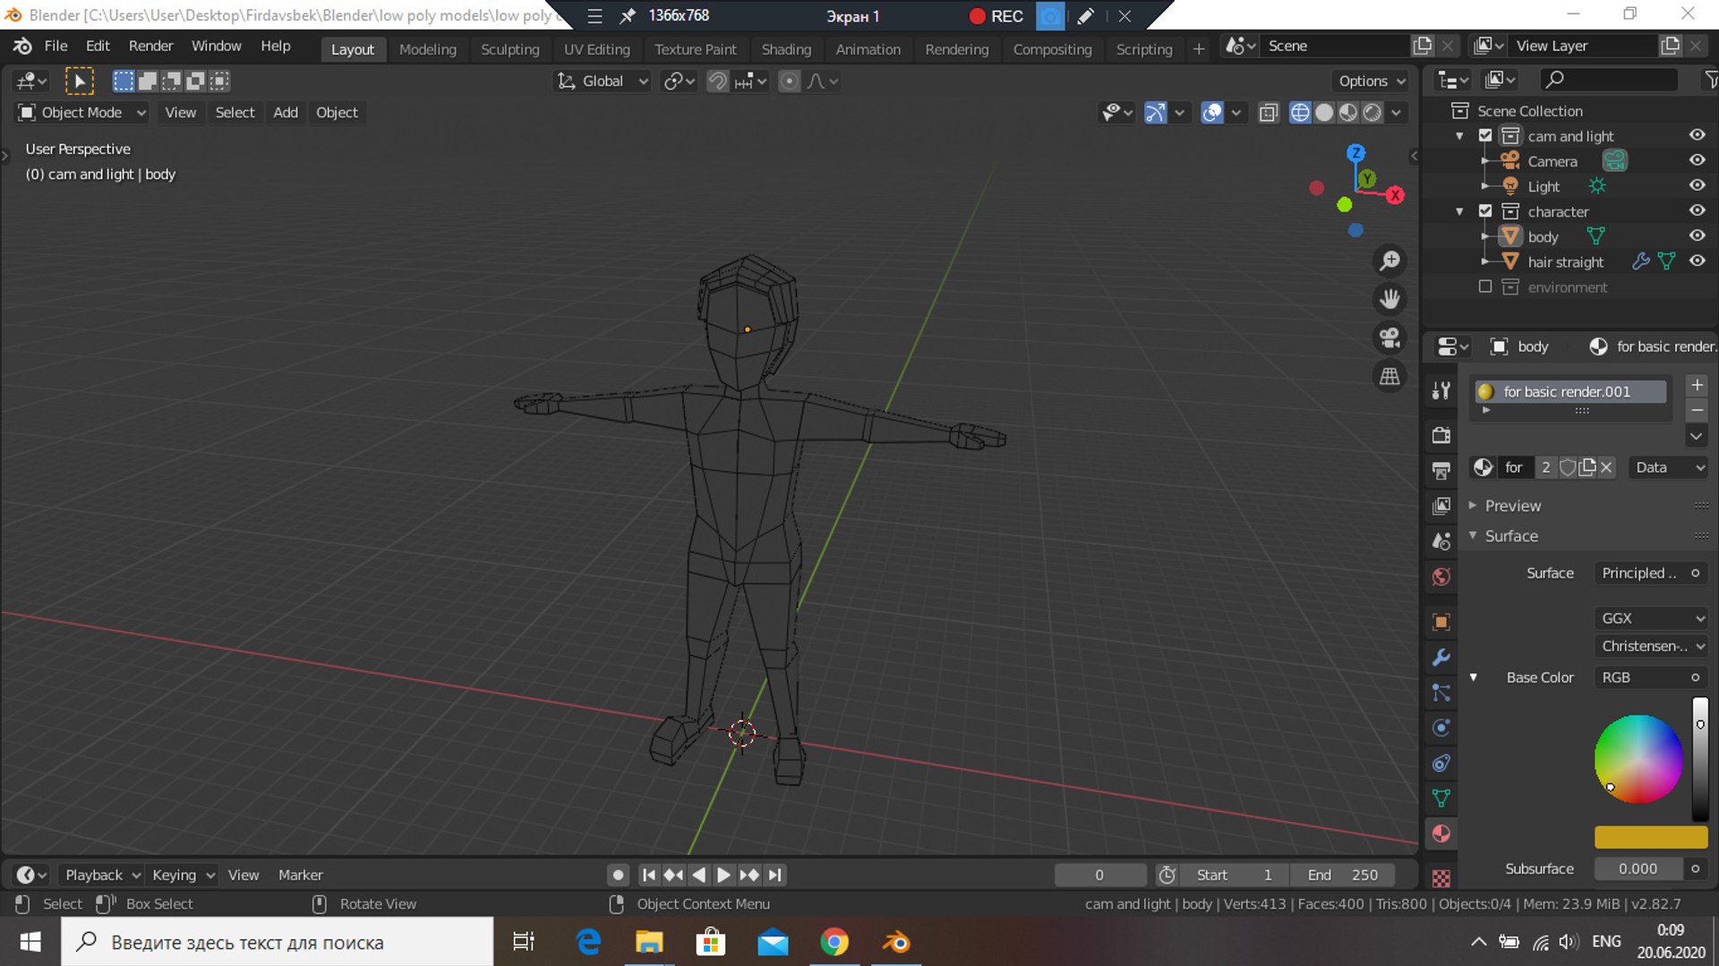Open Global transform orientation dropdown
The image size is (1719, 966).
click(602, 81)
